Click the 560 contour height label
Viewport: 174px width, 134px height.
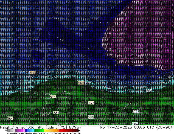click(x=149, y=91)
